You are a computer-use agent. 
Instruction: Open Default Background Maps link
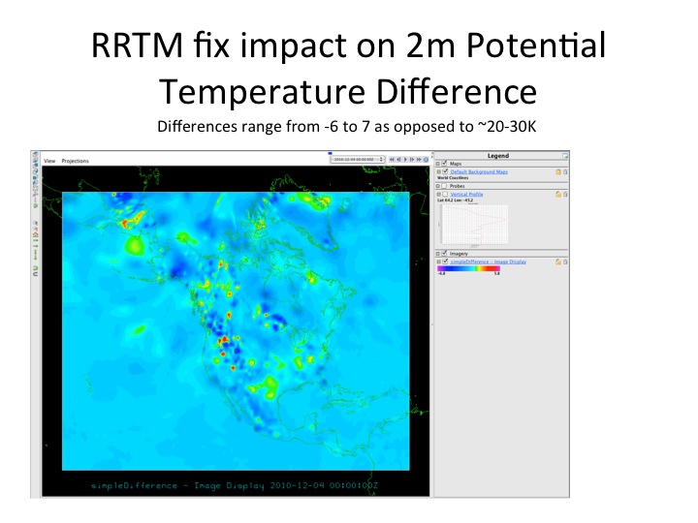point(479,171)
